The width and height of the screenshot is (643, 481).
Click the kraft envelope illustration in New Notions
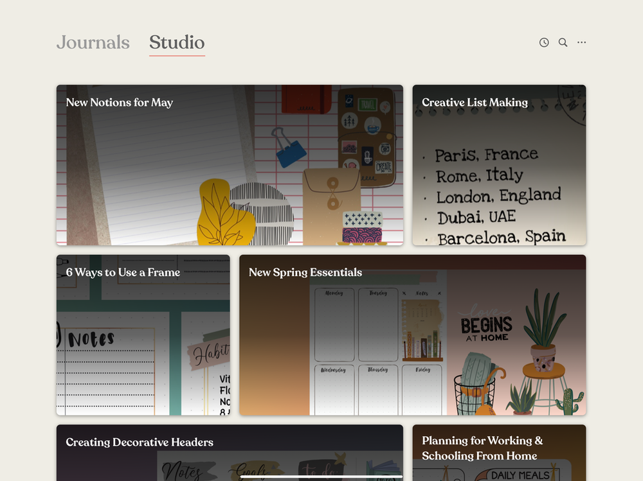click(x=331, y=193)
